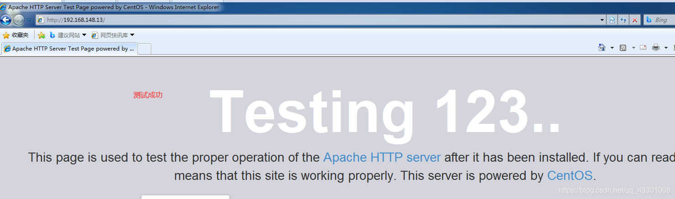
Task: Expand the Print options dropdown arrow
Action: click(x=666, y=48)
